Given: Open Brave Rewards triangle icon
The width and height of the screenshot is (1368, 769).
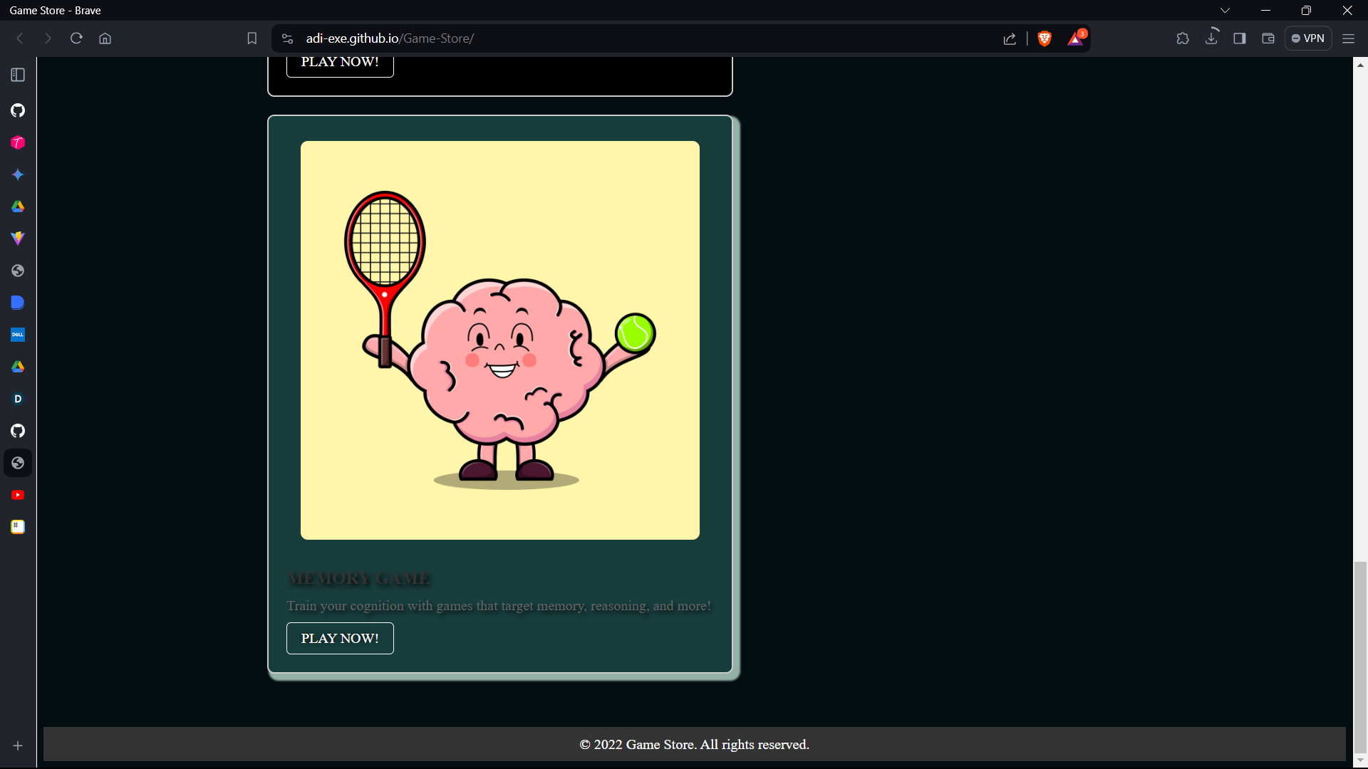Looking at the screenshot, I should 1075,38.
